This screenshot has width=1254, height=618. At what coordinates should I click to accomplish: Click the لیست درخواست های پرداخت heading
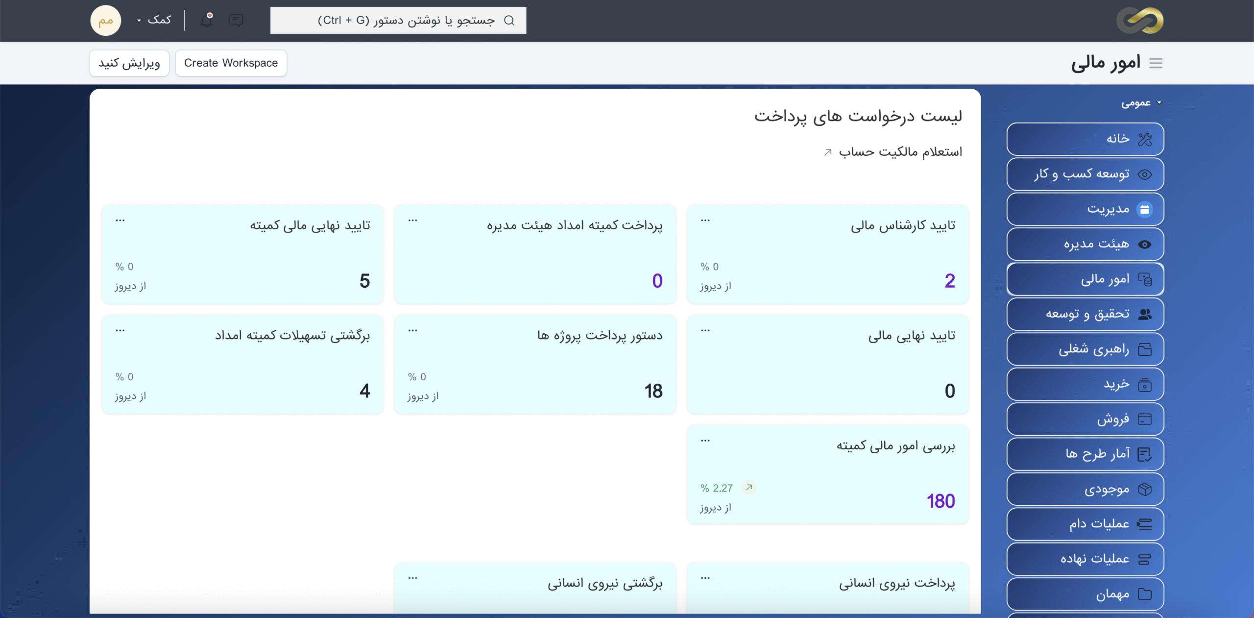click(x=858, y=116)
